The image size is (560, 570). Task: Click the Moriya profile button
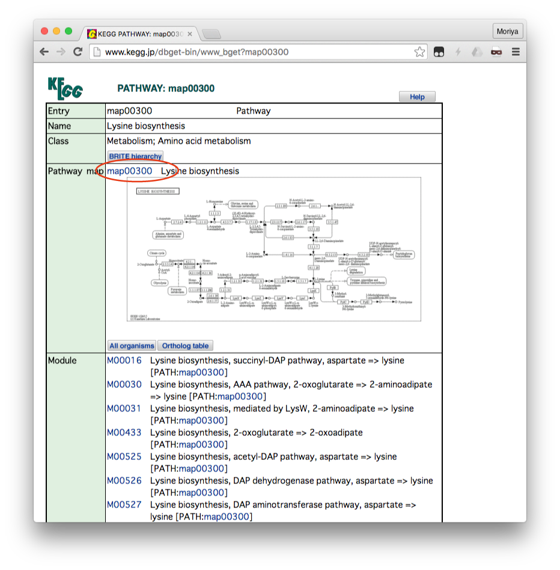pyautogui.click(x=507, y=31)
